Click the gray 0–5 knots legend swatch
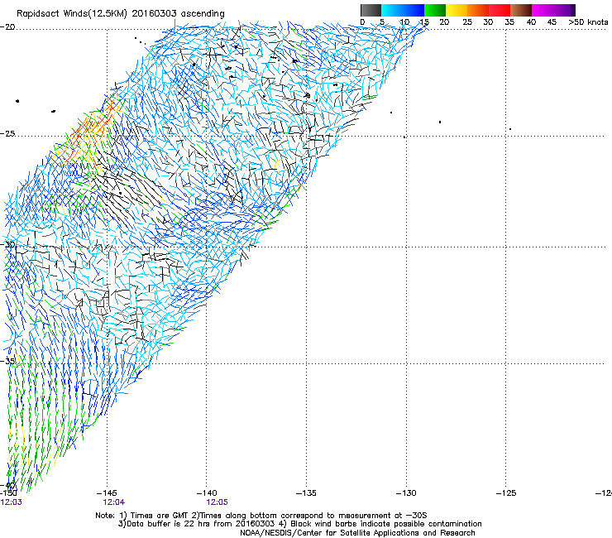 (371, 10)
